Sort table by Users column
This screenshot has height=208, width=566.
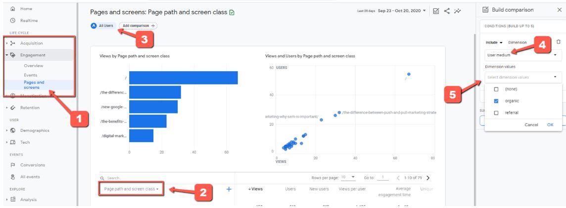290,189
